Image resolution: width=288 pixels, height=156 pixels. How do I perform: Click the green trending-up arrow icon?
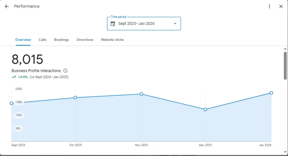[x=14, y=77]
